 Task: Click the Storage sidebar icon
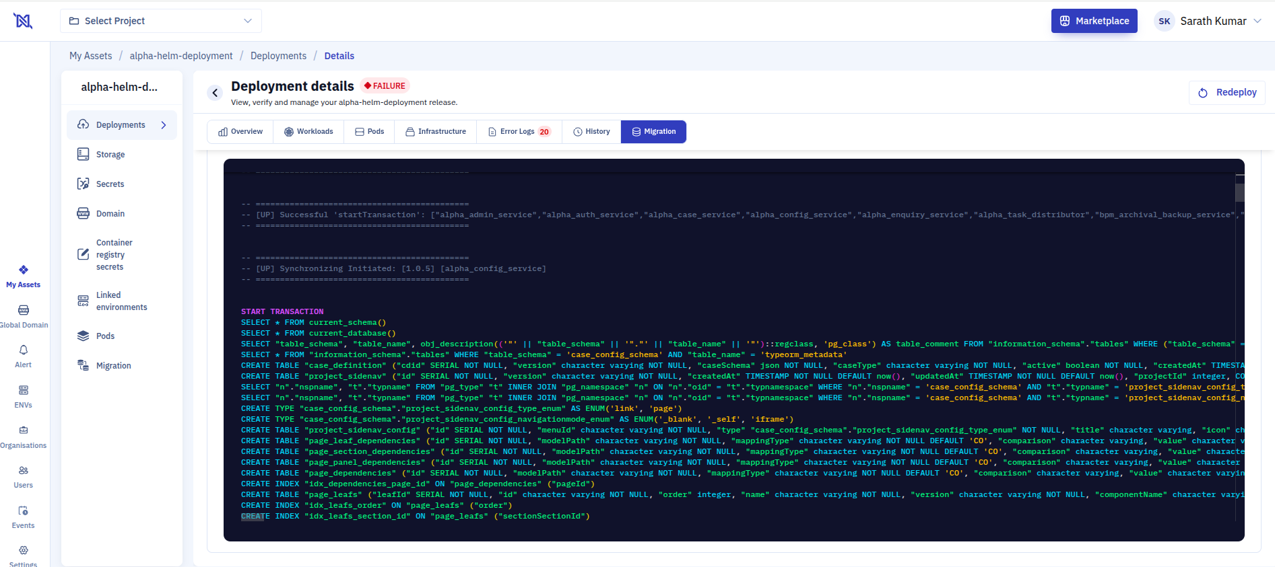[x=83, y=154]
